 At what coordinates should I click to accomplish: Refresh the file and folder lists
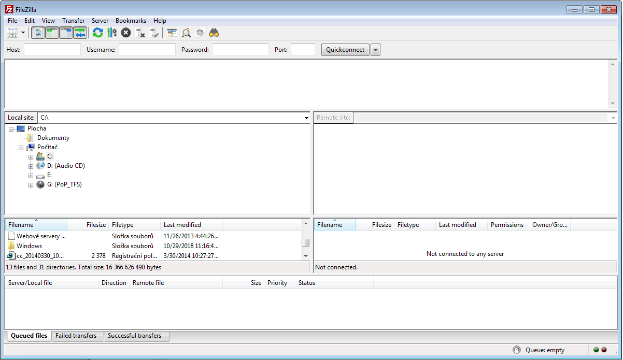97,32
